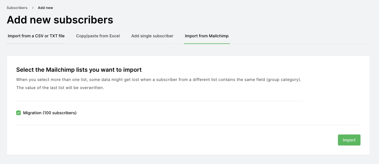The width and height of the screenshot is (379, 164).
Task: Click the 'Add new subscribers' page heading
Action: (60, 20)
